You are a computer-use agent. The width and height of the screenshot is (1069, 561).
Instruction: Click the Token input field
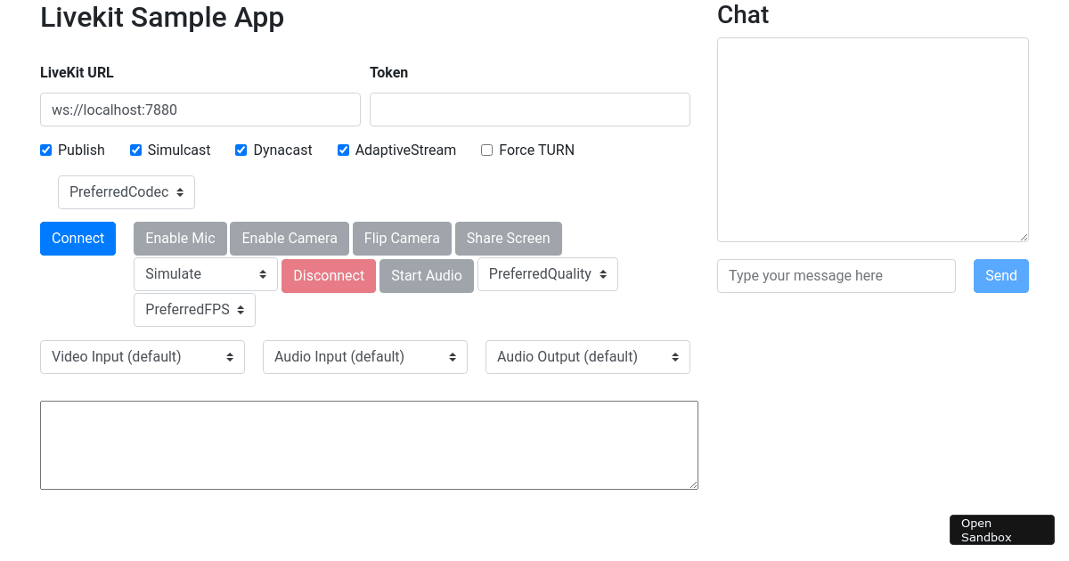tap(529, 109)
